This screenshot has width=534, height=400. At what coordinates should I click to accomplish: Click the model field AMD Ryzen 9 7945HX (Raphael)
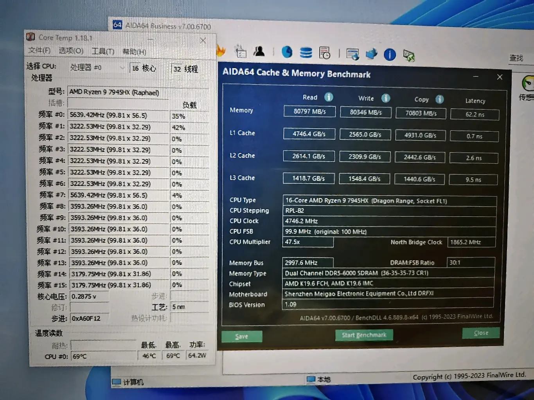pos(138,93)
